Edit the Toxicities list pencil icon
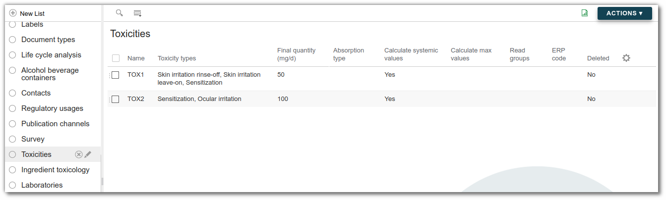The height and width of the screenshot is (200, 666). pos(88,154)
